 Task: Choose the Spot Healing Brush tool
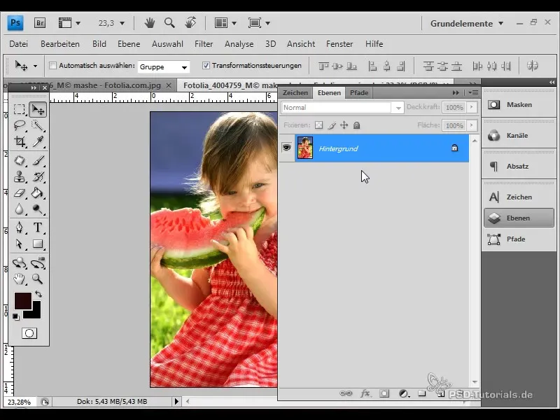(x=20, y=161)
